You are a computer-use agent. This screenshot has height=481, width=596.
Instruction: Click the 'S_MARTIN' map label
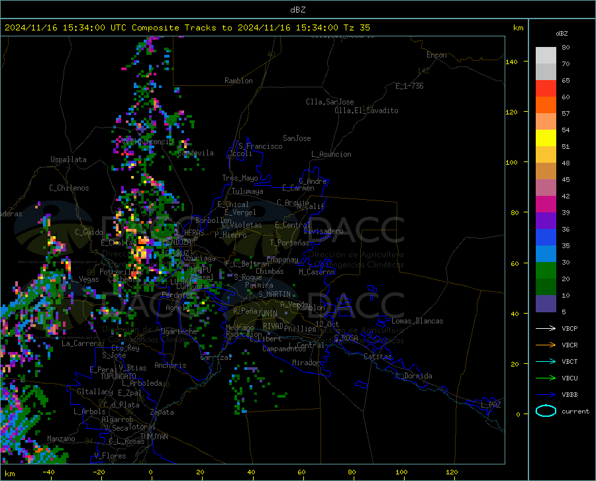click(x=274, y=294)
